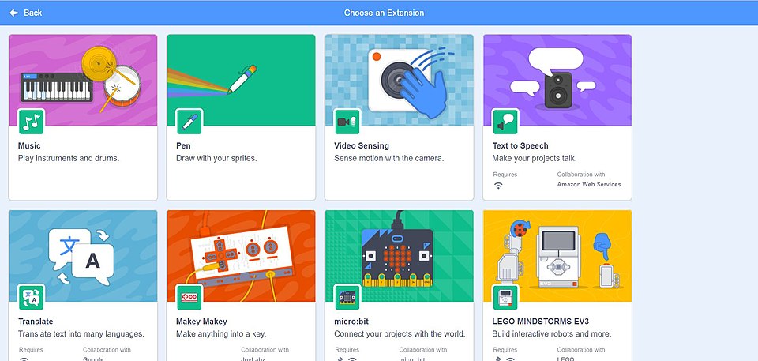The width and height of the screenshot is (758, 361).
Task: Click the Wi-Fi icon under Text to Speech
Action: click(x=498, y=186)
